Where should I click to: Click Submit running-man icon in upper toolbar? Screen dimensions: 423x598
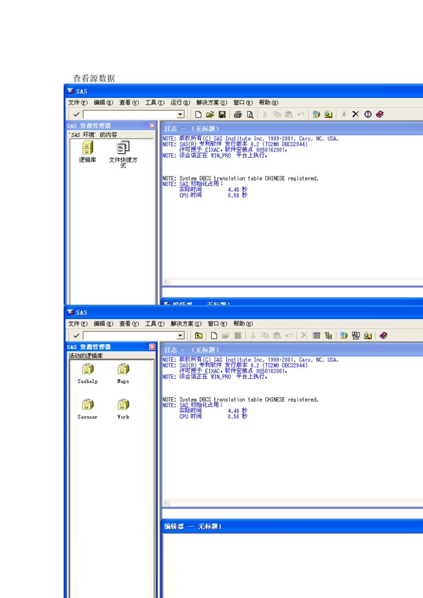tap(344, 114)
